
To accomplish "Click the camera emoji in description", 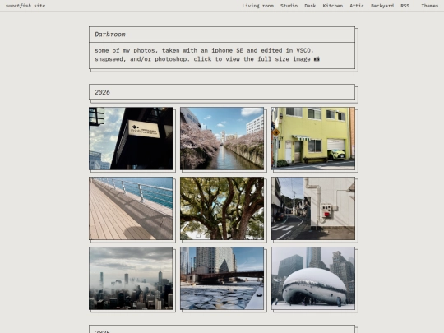I will pos(317,59).
